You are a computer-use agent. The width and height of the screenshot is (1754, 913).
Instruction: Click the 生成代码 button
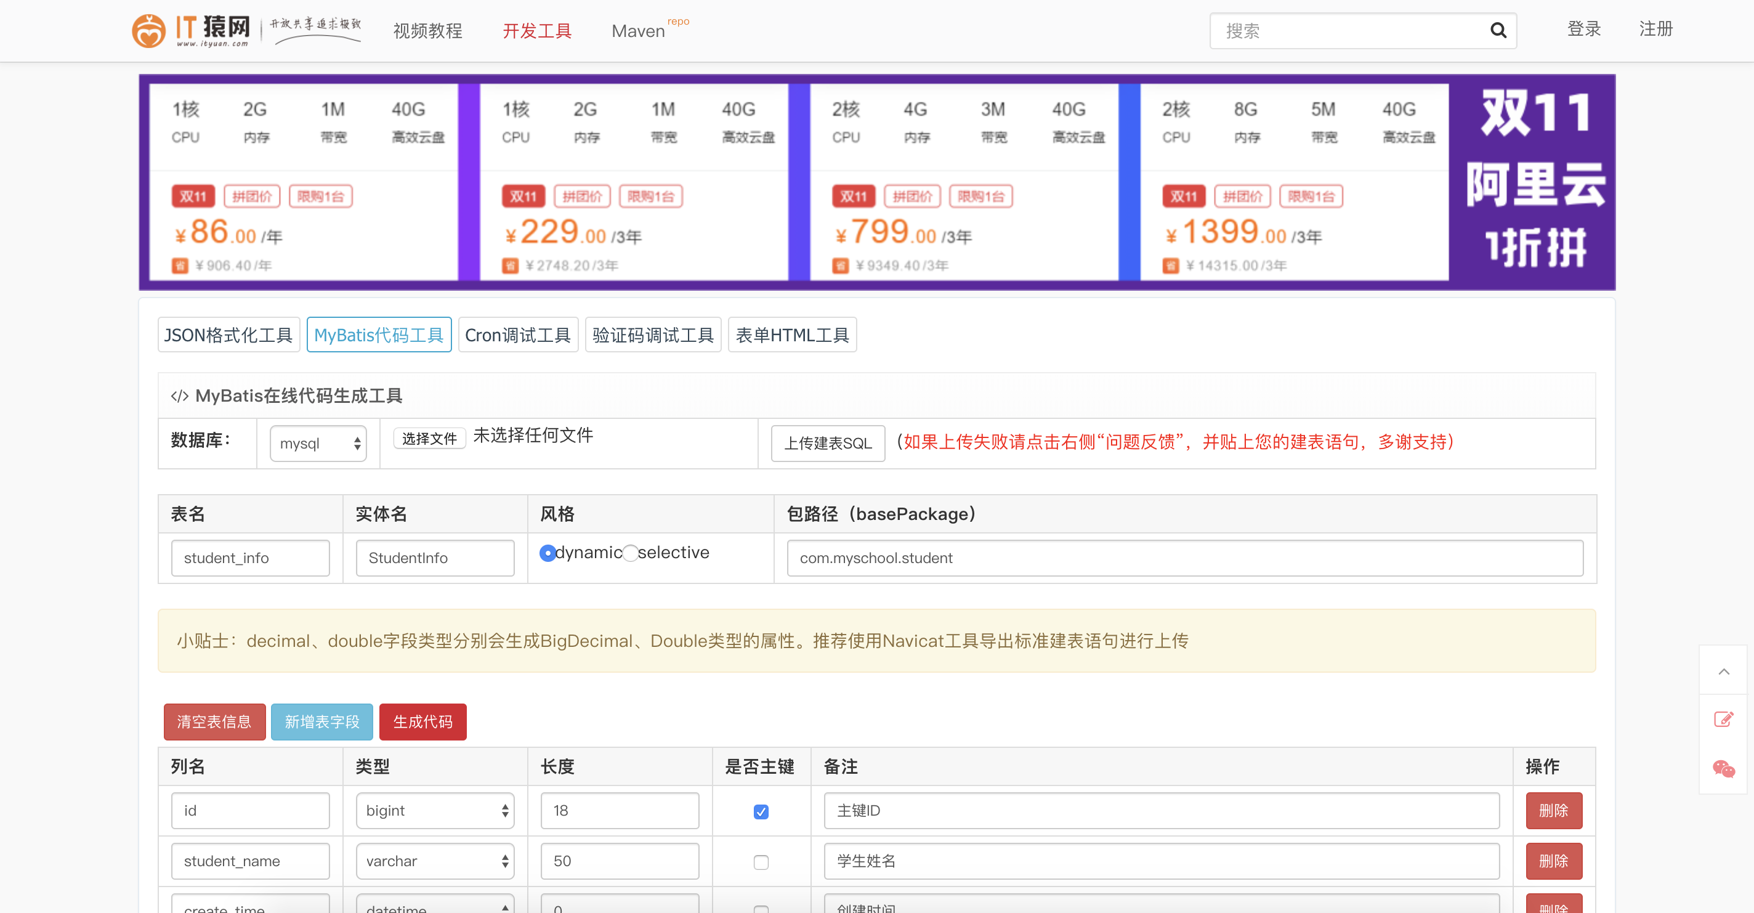(422, 721)
